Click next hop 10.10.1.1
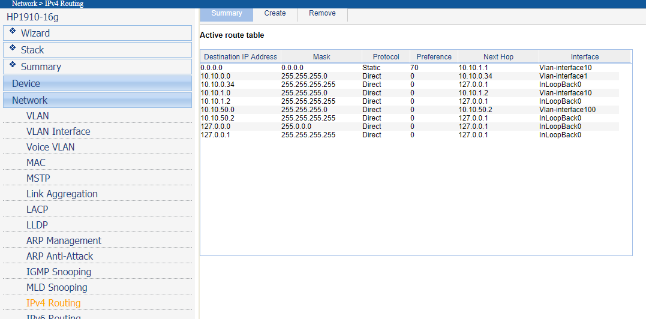Screen dimensions: 646x319 473,68
